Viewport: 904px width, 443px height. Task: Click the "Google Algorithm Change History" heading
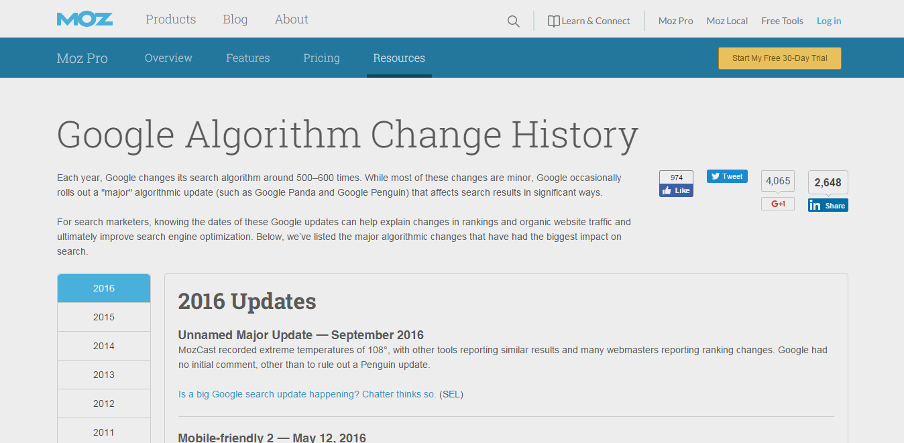click(347, 134)
